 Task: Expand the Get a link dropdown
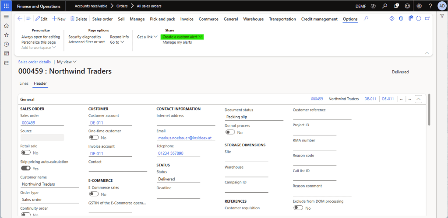coord(147,37)
